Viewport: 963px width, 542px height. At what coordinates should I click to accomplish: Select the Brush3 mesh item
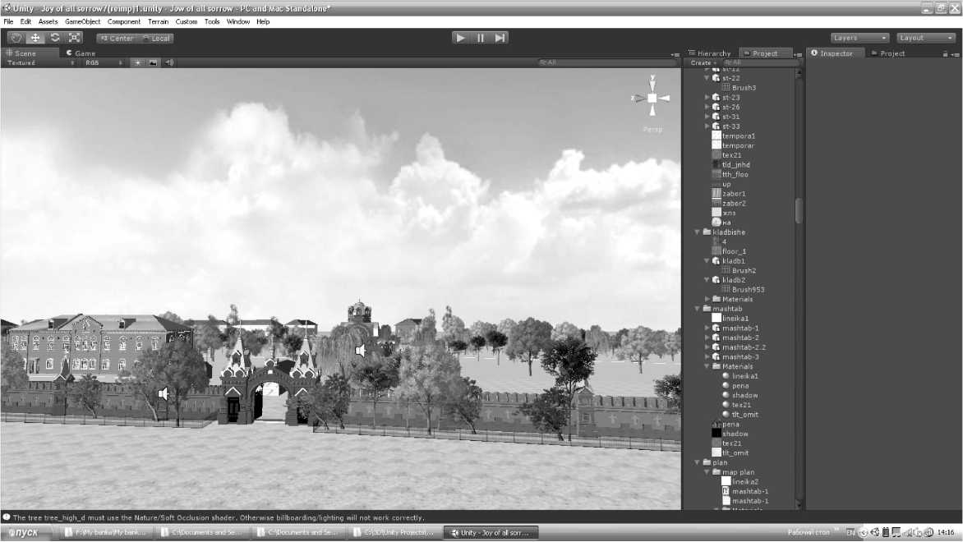pyautogui.click(x=739, y=88)
